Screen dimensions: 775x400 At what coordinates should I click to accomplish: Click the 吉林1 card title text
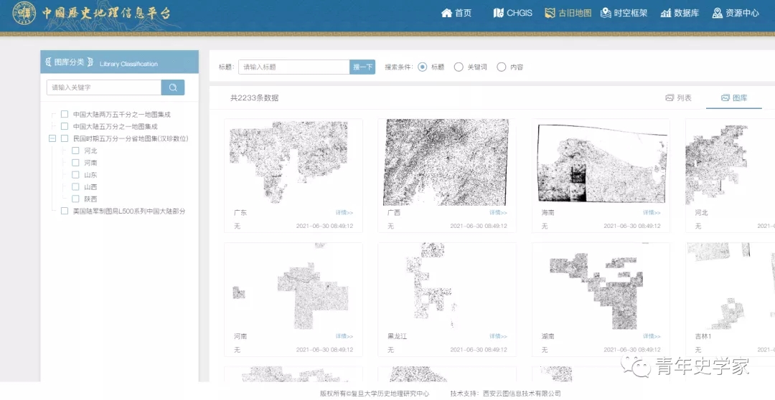(x=703, y=336)
